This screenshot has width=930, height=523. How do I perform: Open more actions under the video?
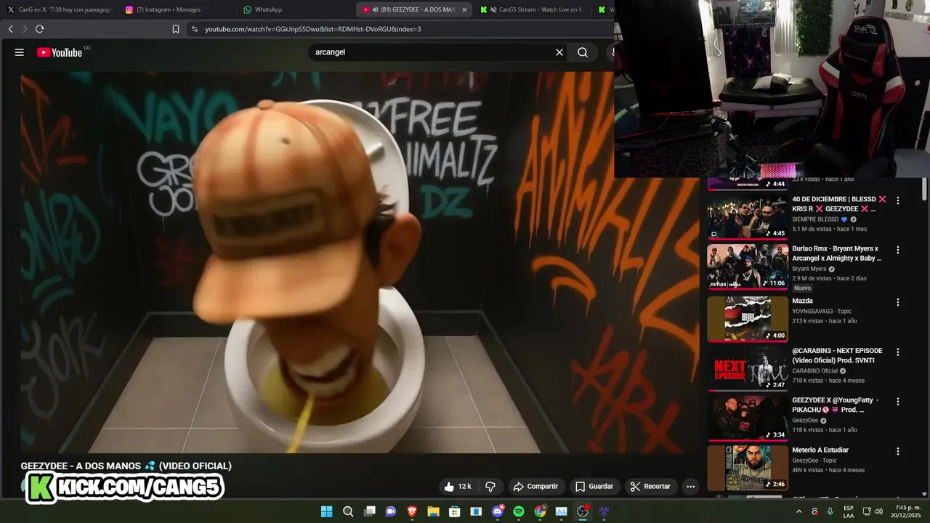point(691,487)
